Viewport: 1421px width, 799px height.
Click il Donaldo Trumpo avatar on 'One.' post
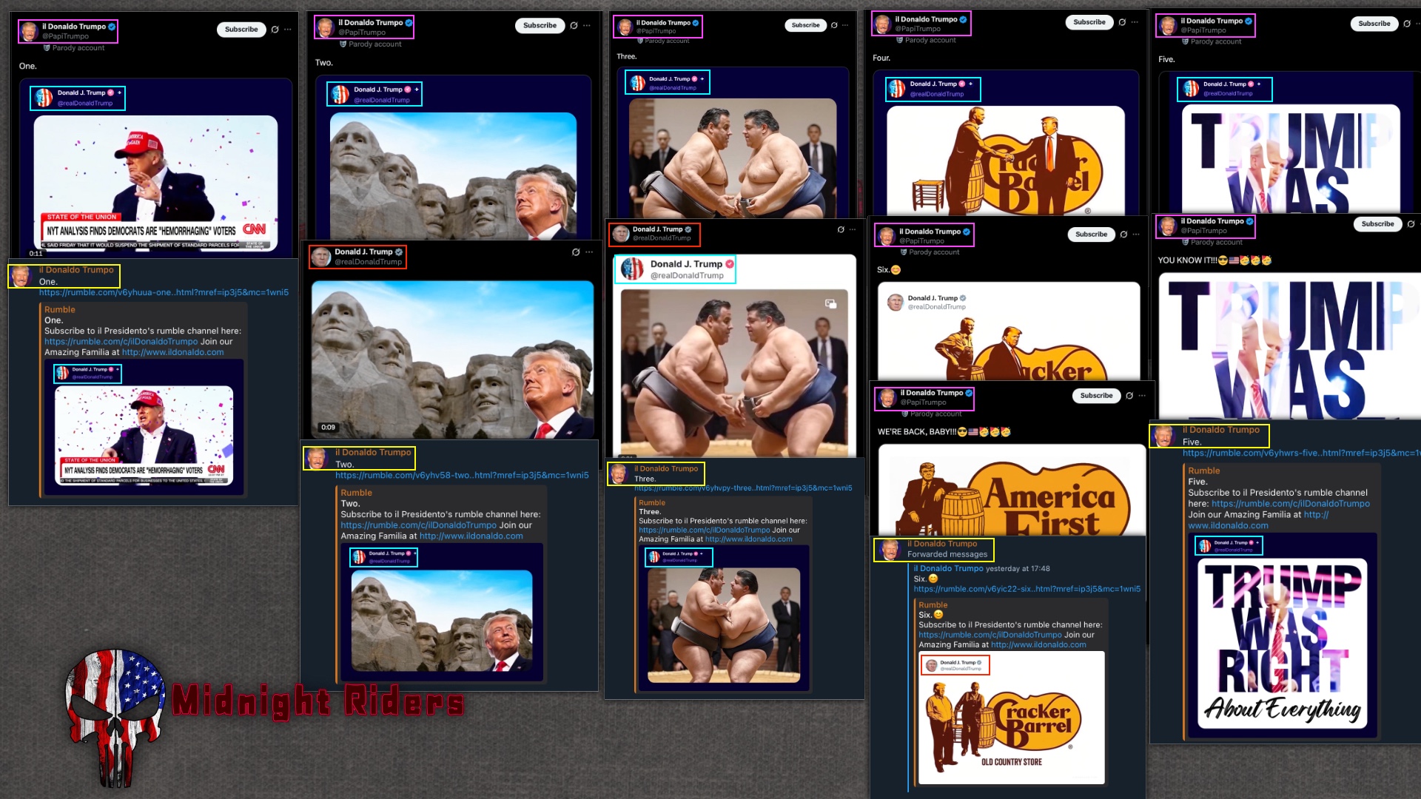30,31
